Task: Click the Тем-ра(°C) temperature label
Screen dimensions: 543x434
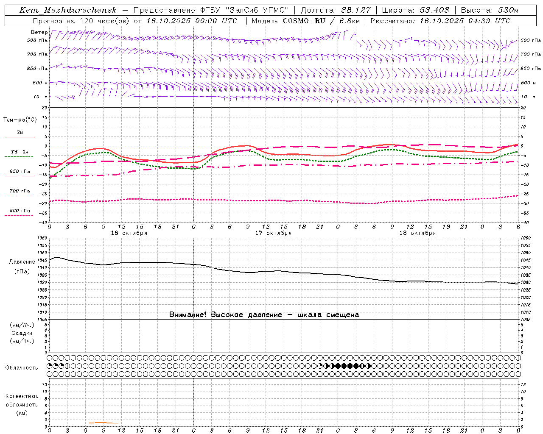Action: click(x=20, y=120)
